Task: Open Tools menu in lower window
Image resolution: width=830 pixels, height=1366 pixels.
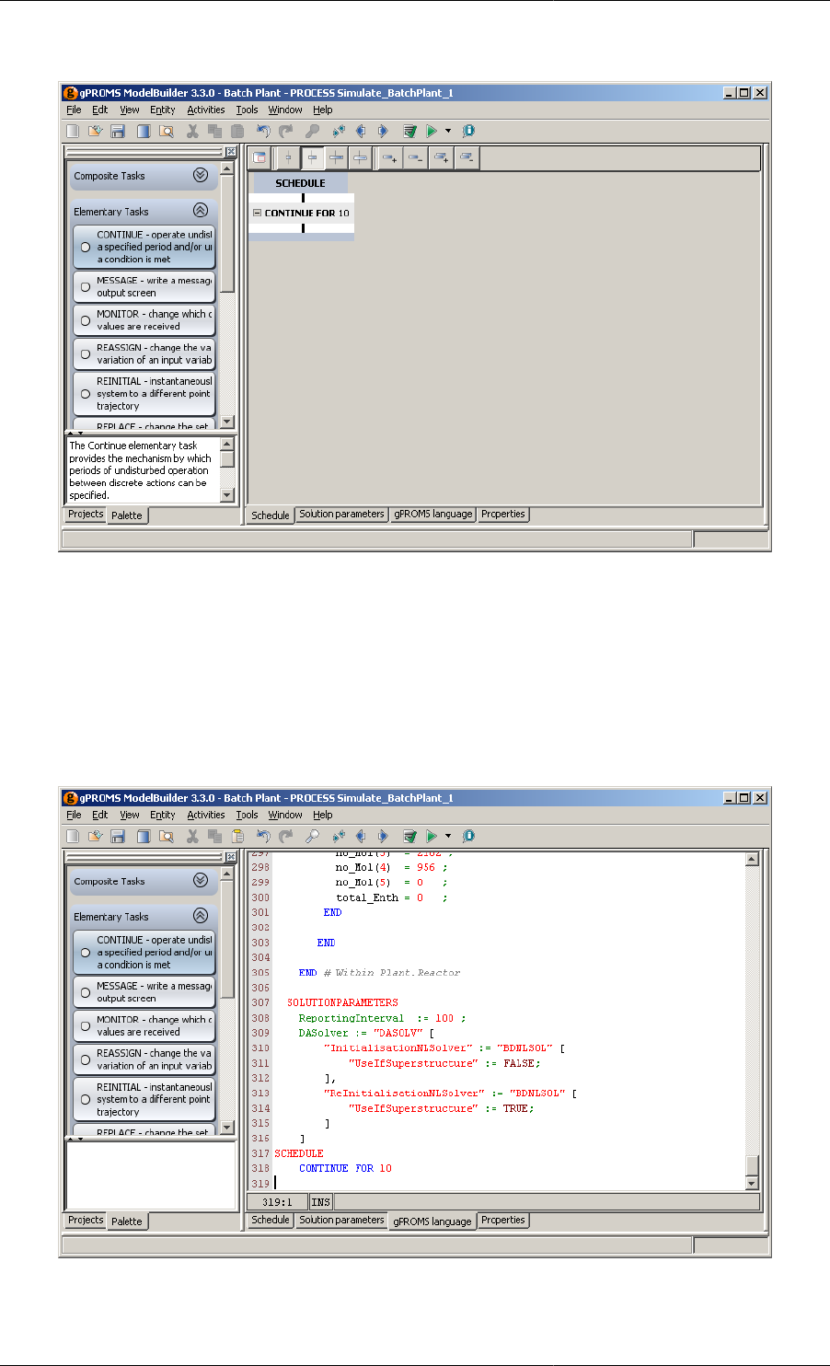Action: [x=247, y=815]
